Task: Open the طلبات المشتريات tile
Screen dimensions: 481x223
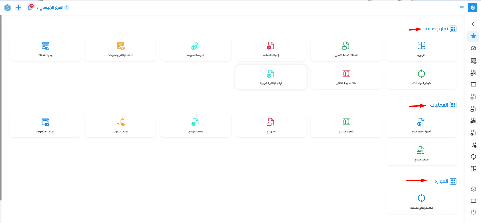Action: click(x=45, y=125)
